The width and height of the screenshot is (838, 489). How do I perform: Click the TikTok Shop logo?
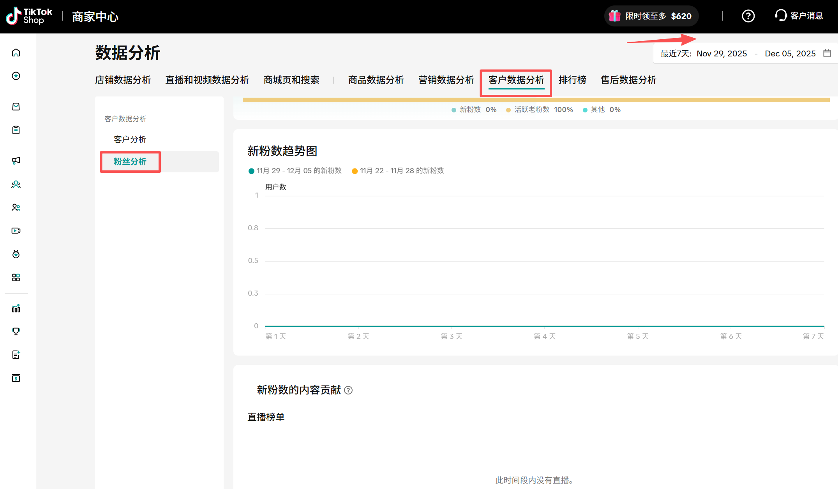29,16
